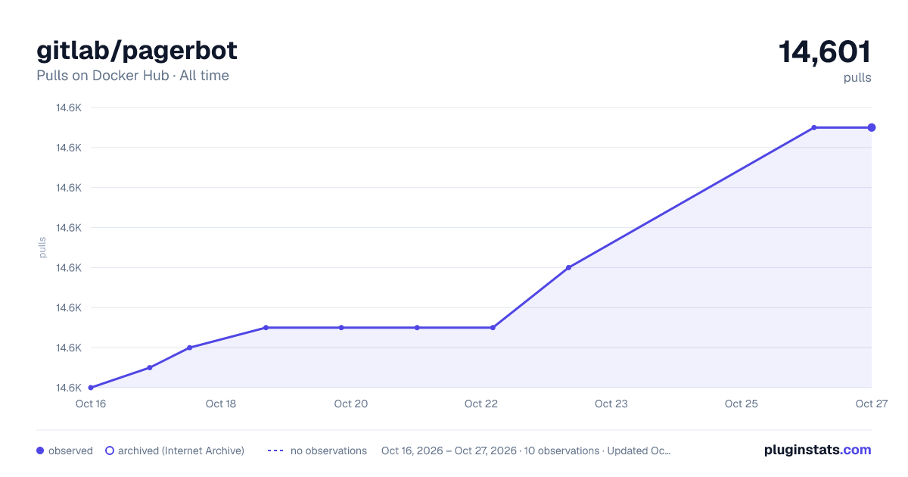
Task: Click the "14,601" total pulls value
Action: click(825, 52)
